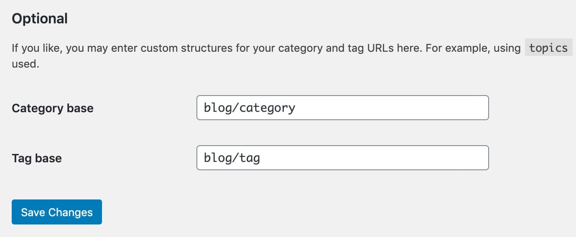This screenshot has height=237, width=576.
Task: Click the word "blog" in Category base field
Action: (218, 108)
